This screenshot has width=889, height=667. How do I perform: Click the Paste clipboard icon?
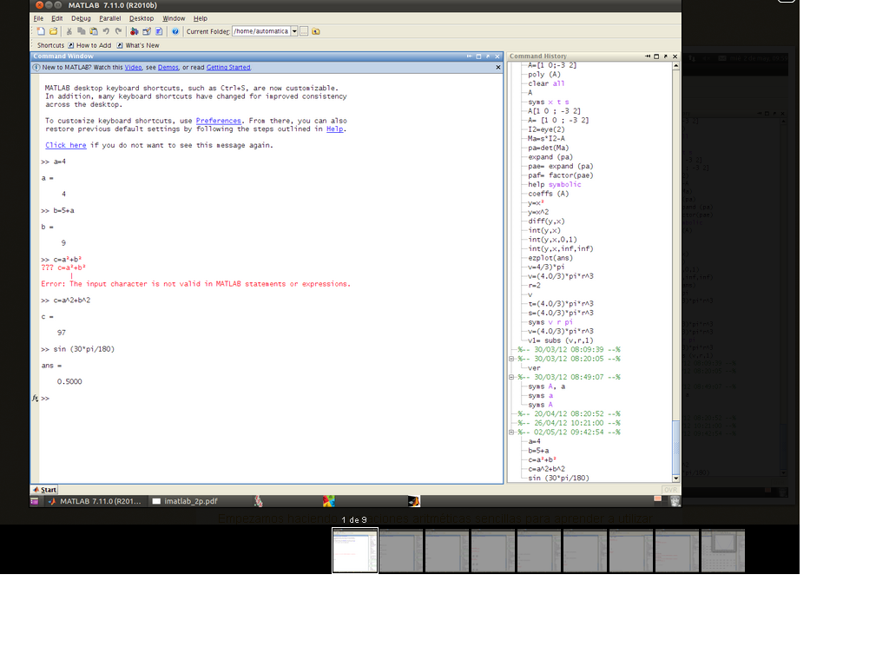[94, 31]
